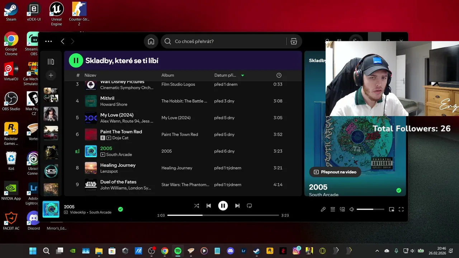Open VirtualDJ desktop shortcut

[11, 71]
